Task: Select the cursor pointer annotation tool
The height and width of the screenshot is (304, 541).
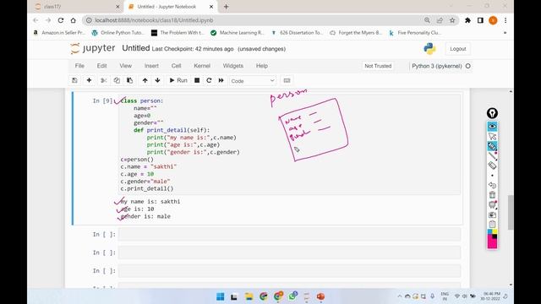Action: tap(492, 137)
